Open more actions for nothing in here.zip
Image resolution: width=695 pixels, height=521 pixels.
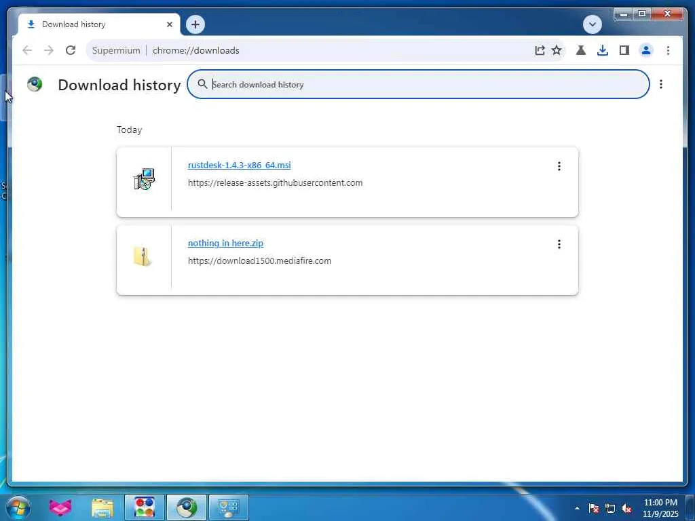coord(559,244)
